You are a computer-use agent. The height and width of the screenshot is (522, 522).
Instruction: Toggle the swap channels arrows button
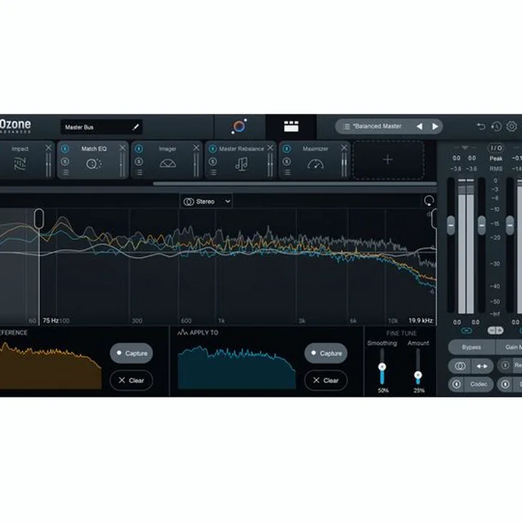[x=481, y=366]
